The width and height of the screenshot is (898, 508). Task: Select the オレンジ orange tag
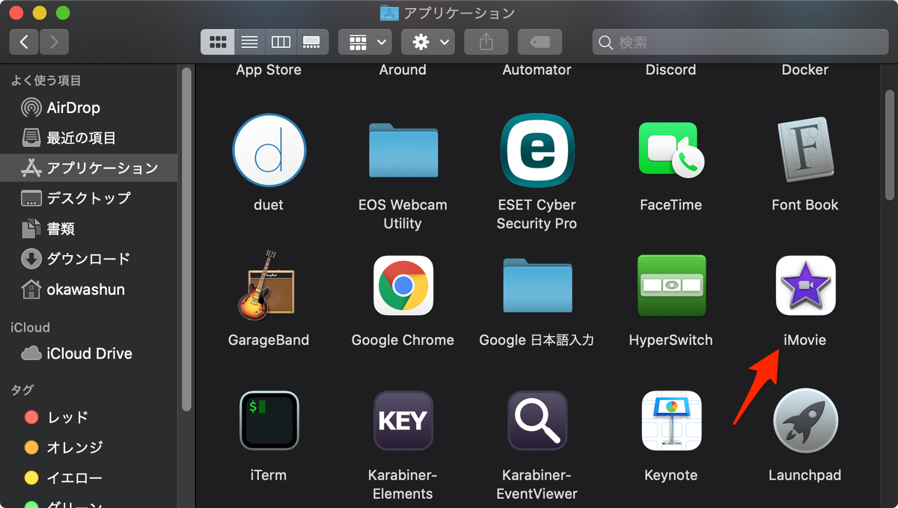(88, 447)
